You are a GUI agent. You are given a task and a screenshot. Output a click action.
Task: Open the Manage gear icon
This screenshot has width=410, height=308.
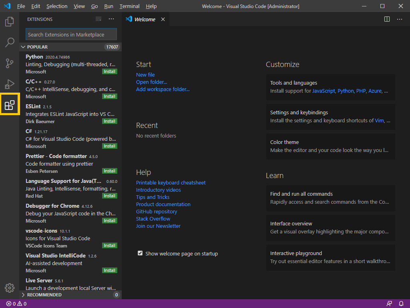10,288
